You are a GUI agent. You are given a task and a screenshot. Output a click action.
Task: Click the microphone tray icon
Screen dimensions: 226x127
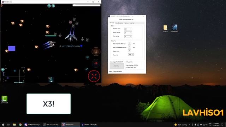click(x=195, y=125)
